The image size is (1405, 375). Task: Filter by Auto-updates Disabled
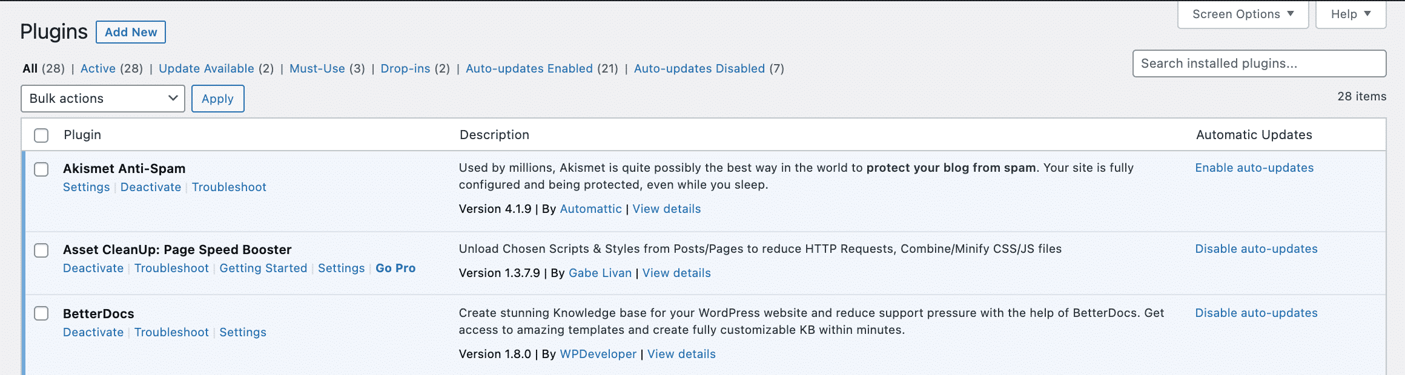click(699, 68)
